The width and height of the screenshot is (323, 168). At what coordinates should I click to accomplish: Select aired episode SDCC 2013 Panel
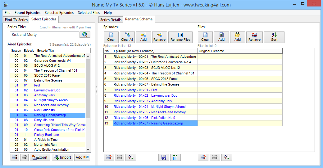click(48, 75)
